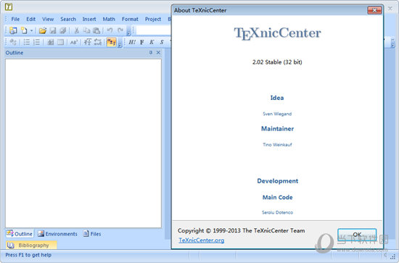Switch to the Outline tab
Image resolution: width=399 pixels, height=263 pixels.
click(20, 233)
